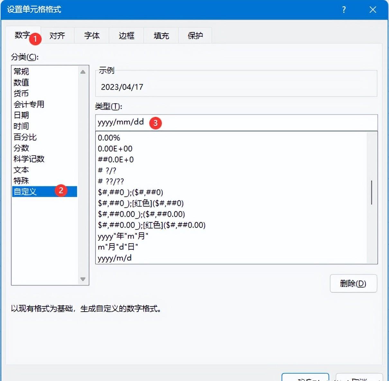The width and height of the screenshot is (389, 381).
Task: Select format $#,##0.00_);($#,##0.00)
Action: (231, 214)
